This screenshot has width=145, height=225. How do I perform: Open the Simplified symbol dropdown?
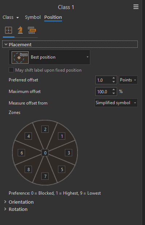click(x=116, y=103)
